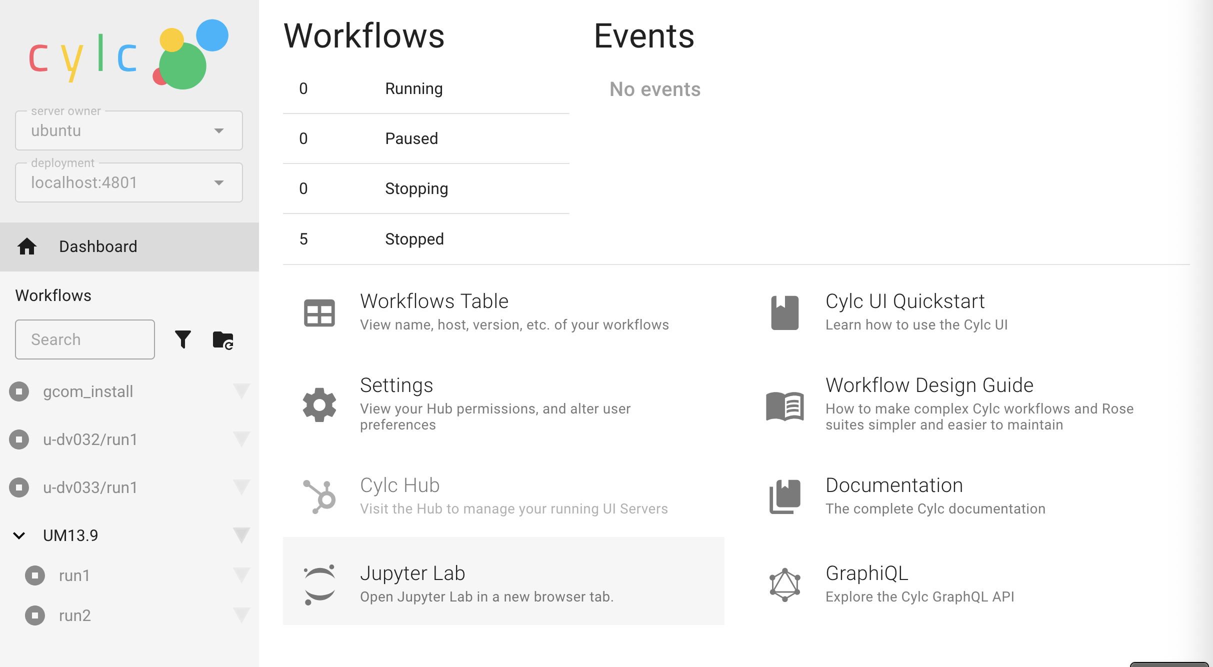Click the workflow filter funnel icon
Screen dimensions: 1213x667
point(183,339)
